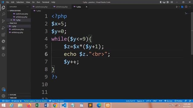Viewport: 193px width, 108px height.
Task: Close the 1.php editor tab
Action: (87, 7)
